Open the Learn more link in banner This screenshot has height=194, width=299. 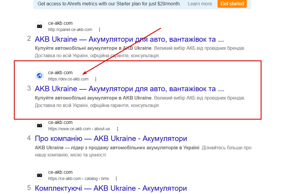click(200, 4)
